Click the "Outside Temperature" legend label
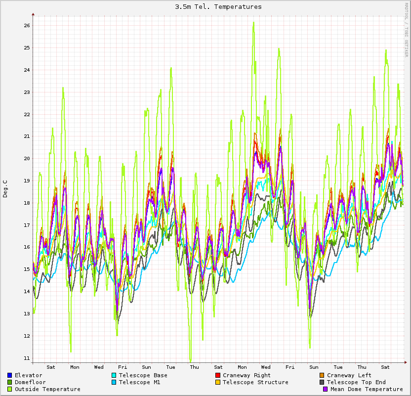 [x=47, y=389]
